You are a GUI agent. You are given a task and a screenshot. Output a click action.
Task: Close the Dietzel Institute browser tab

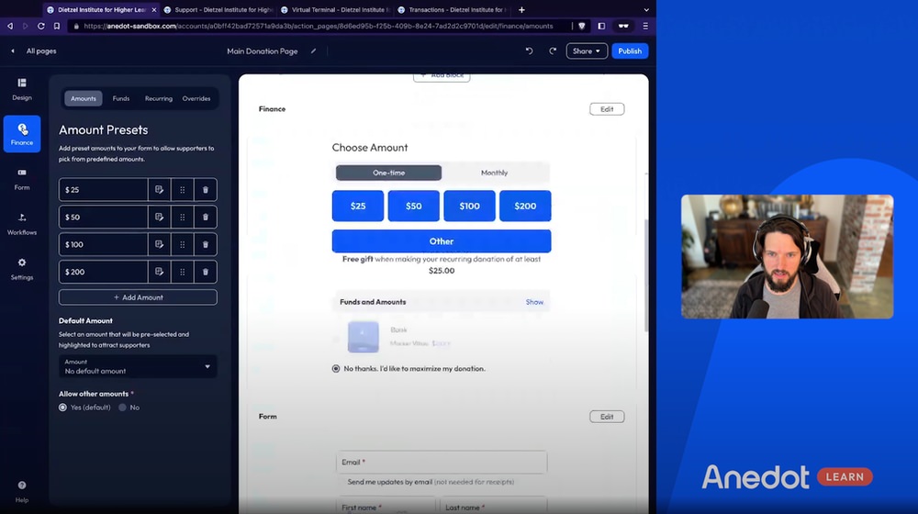tap(154, 9)
